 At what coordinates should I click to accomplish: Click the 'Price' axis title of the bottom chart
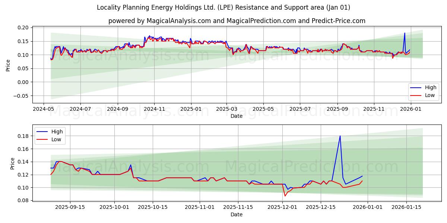[x=13, y=164]
